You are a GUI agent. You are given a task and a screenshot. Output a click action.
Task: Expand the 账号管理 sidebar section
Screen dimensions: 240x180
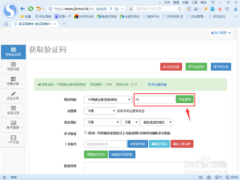tap(13, 125)
